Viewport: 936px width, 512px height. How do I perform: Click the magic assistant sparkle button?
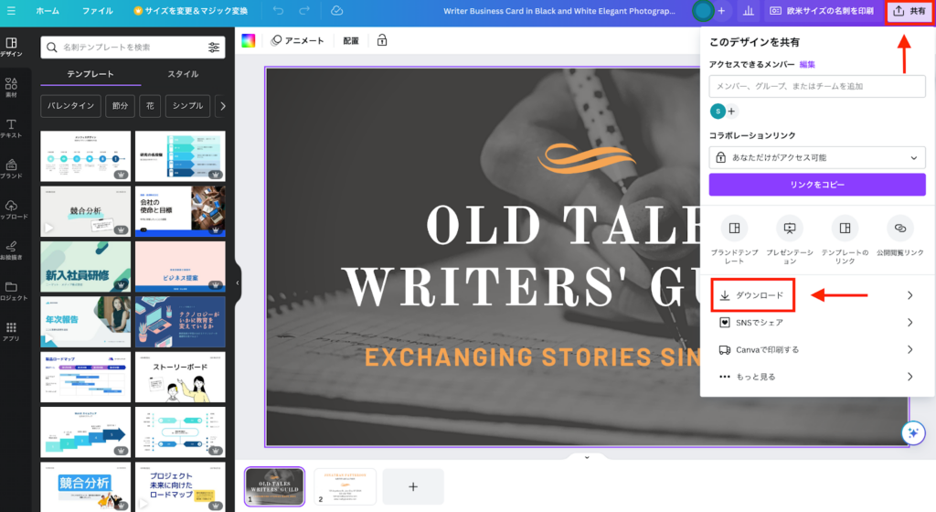910,433
